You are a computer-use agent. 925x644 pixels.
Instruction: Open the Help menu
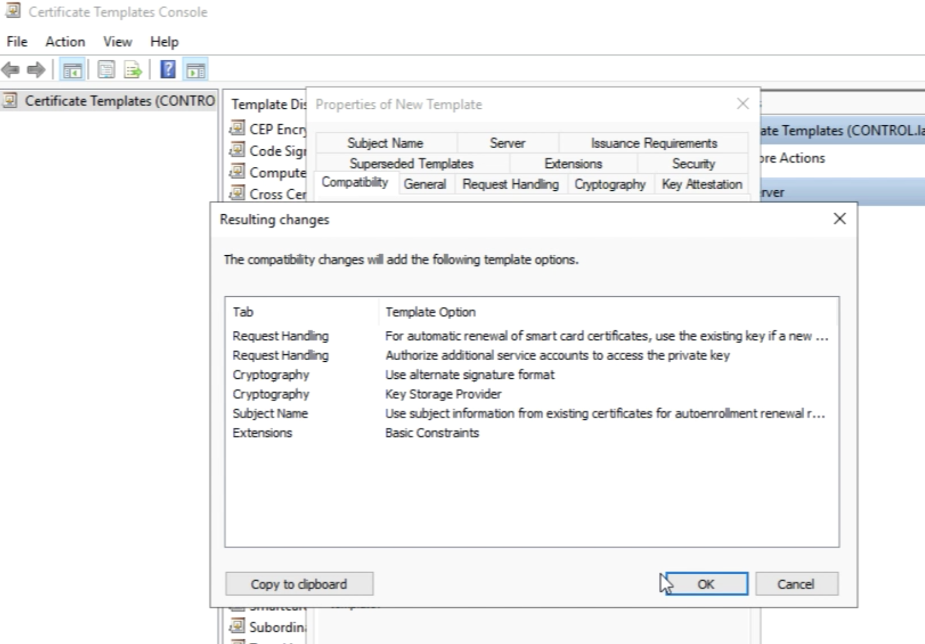coord(164,42)
